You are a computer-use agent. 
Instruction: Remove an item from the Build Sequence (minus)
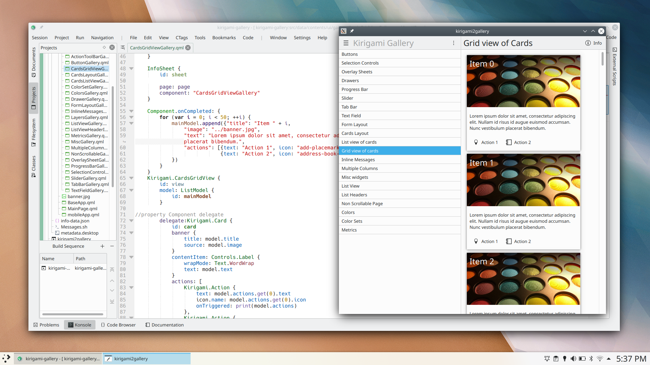[x=112, y=246]
